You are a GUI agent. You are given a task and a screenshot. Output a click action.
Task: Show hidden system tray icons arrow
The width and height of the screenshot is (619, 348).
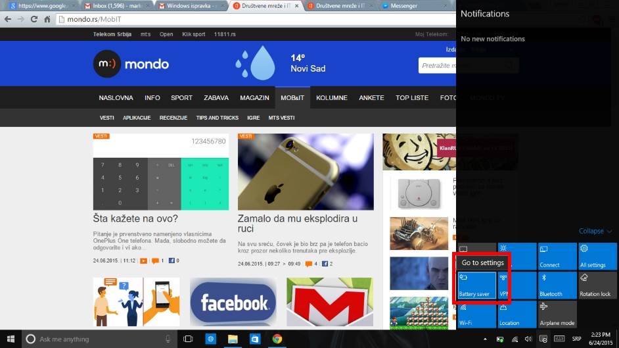tap(485, 339)
